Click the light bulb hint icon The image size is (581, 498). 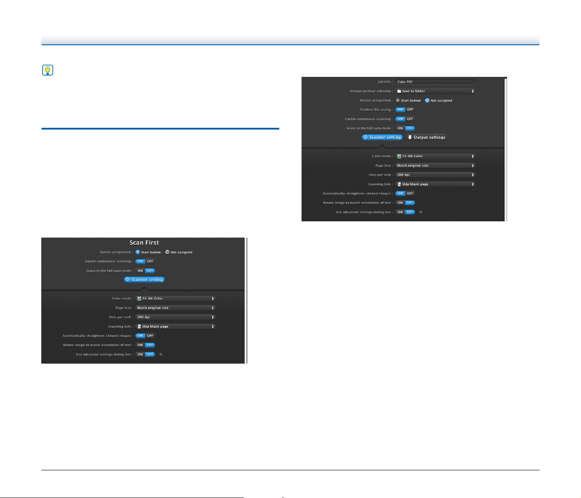[47, 70]
